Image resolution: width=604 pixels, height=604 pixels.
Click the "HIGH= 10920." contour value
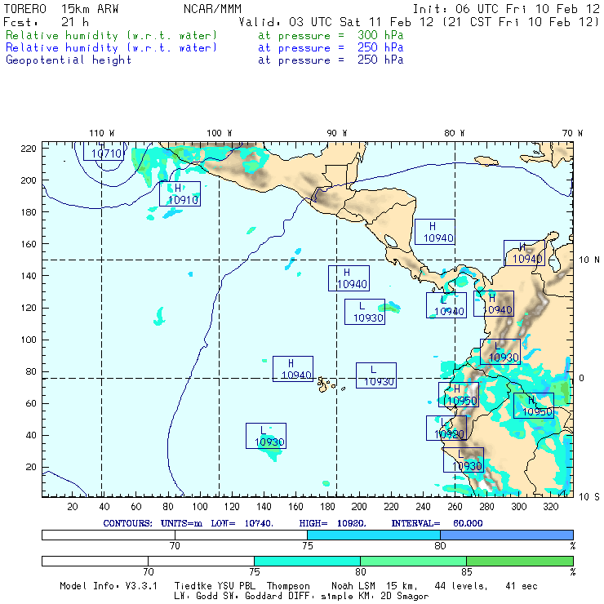332,523
